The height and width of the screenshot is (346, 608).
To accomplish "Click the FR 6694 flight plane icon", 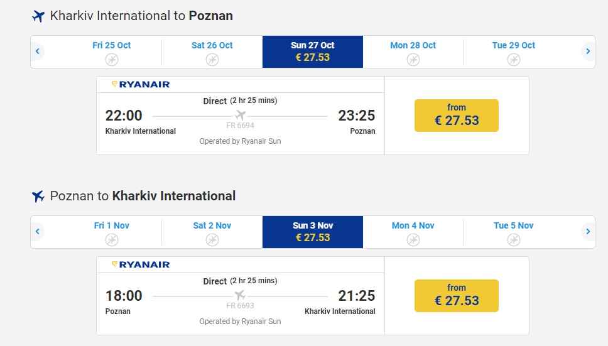I will coord(240,116).
